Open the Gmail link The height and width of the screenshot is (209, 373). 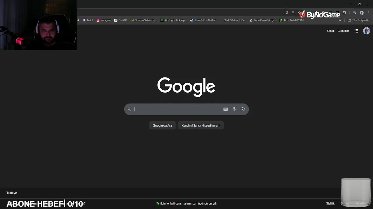331,31
